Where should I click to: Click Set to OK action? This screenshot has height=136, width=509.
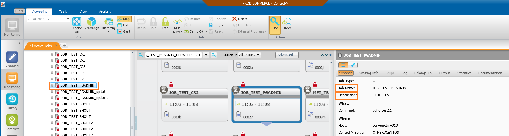coord(194,31)
